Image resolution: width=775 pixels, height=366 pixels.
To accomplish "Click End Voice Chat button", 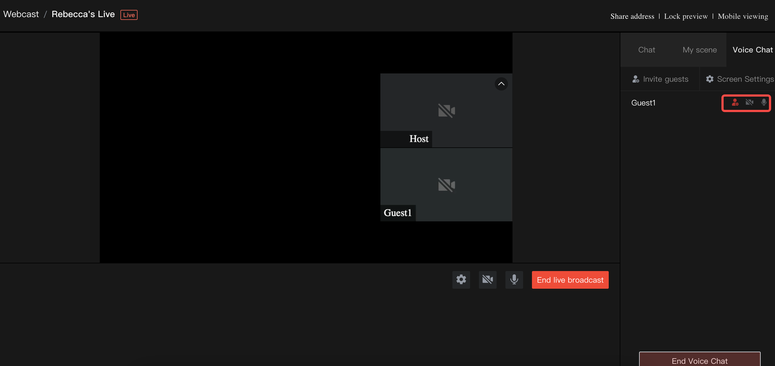I will tap(700, 360).
